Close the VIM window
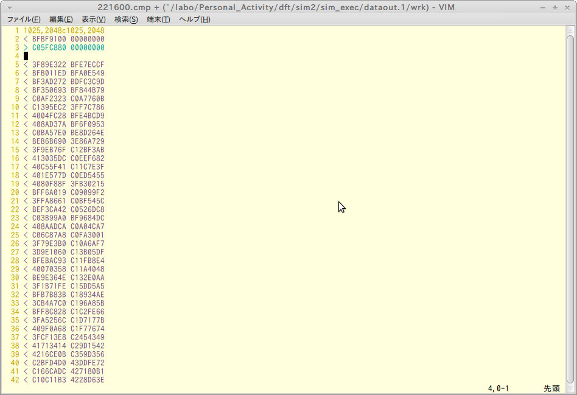Image resolution: width=577 pixels, height=395 pixels. tap(567, 8)
